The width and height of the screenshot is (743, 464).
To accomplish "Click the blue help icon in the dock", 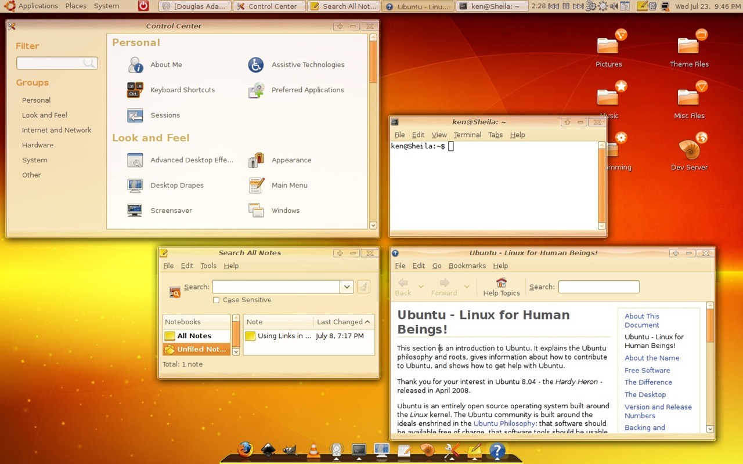I will (x=497, y=450).
